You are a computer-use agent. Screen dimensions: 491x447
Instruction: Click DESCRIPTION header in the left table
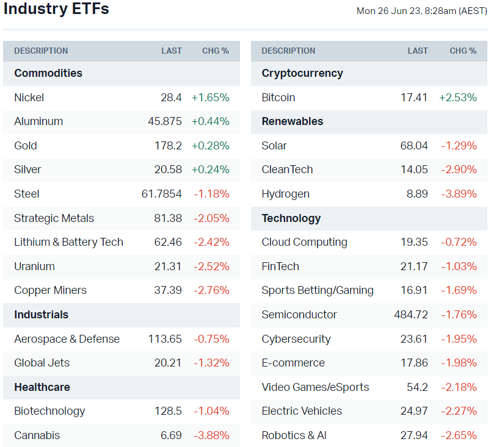pyautogui.click(x=41, y=51)
